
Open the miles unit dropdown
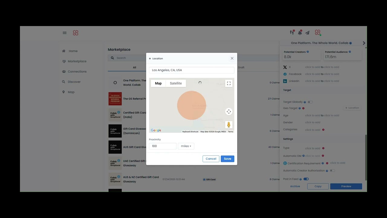coord(186,146)
